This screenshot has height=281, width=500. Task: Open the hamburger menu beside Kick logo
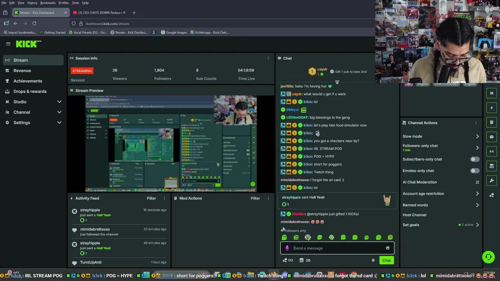(8, 44)
